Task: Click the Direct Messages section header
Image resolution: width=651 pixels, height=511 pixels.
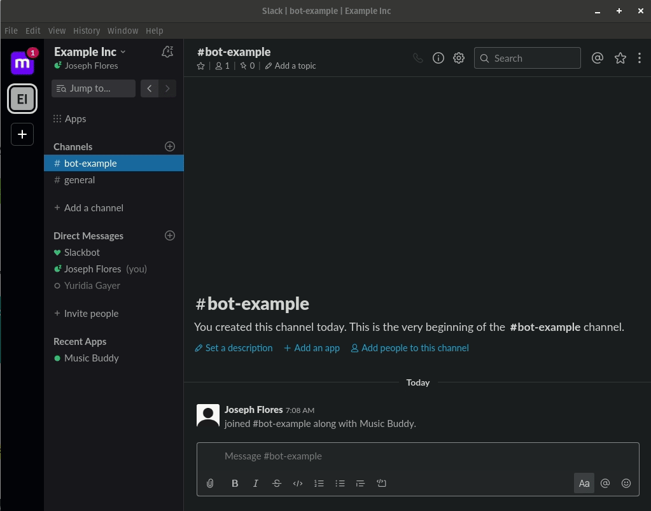Action: tap(88, 236)
